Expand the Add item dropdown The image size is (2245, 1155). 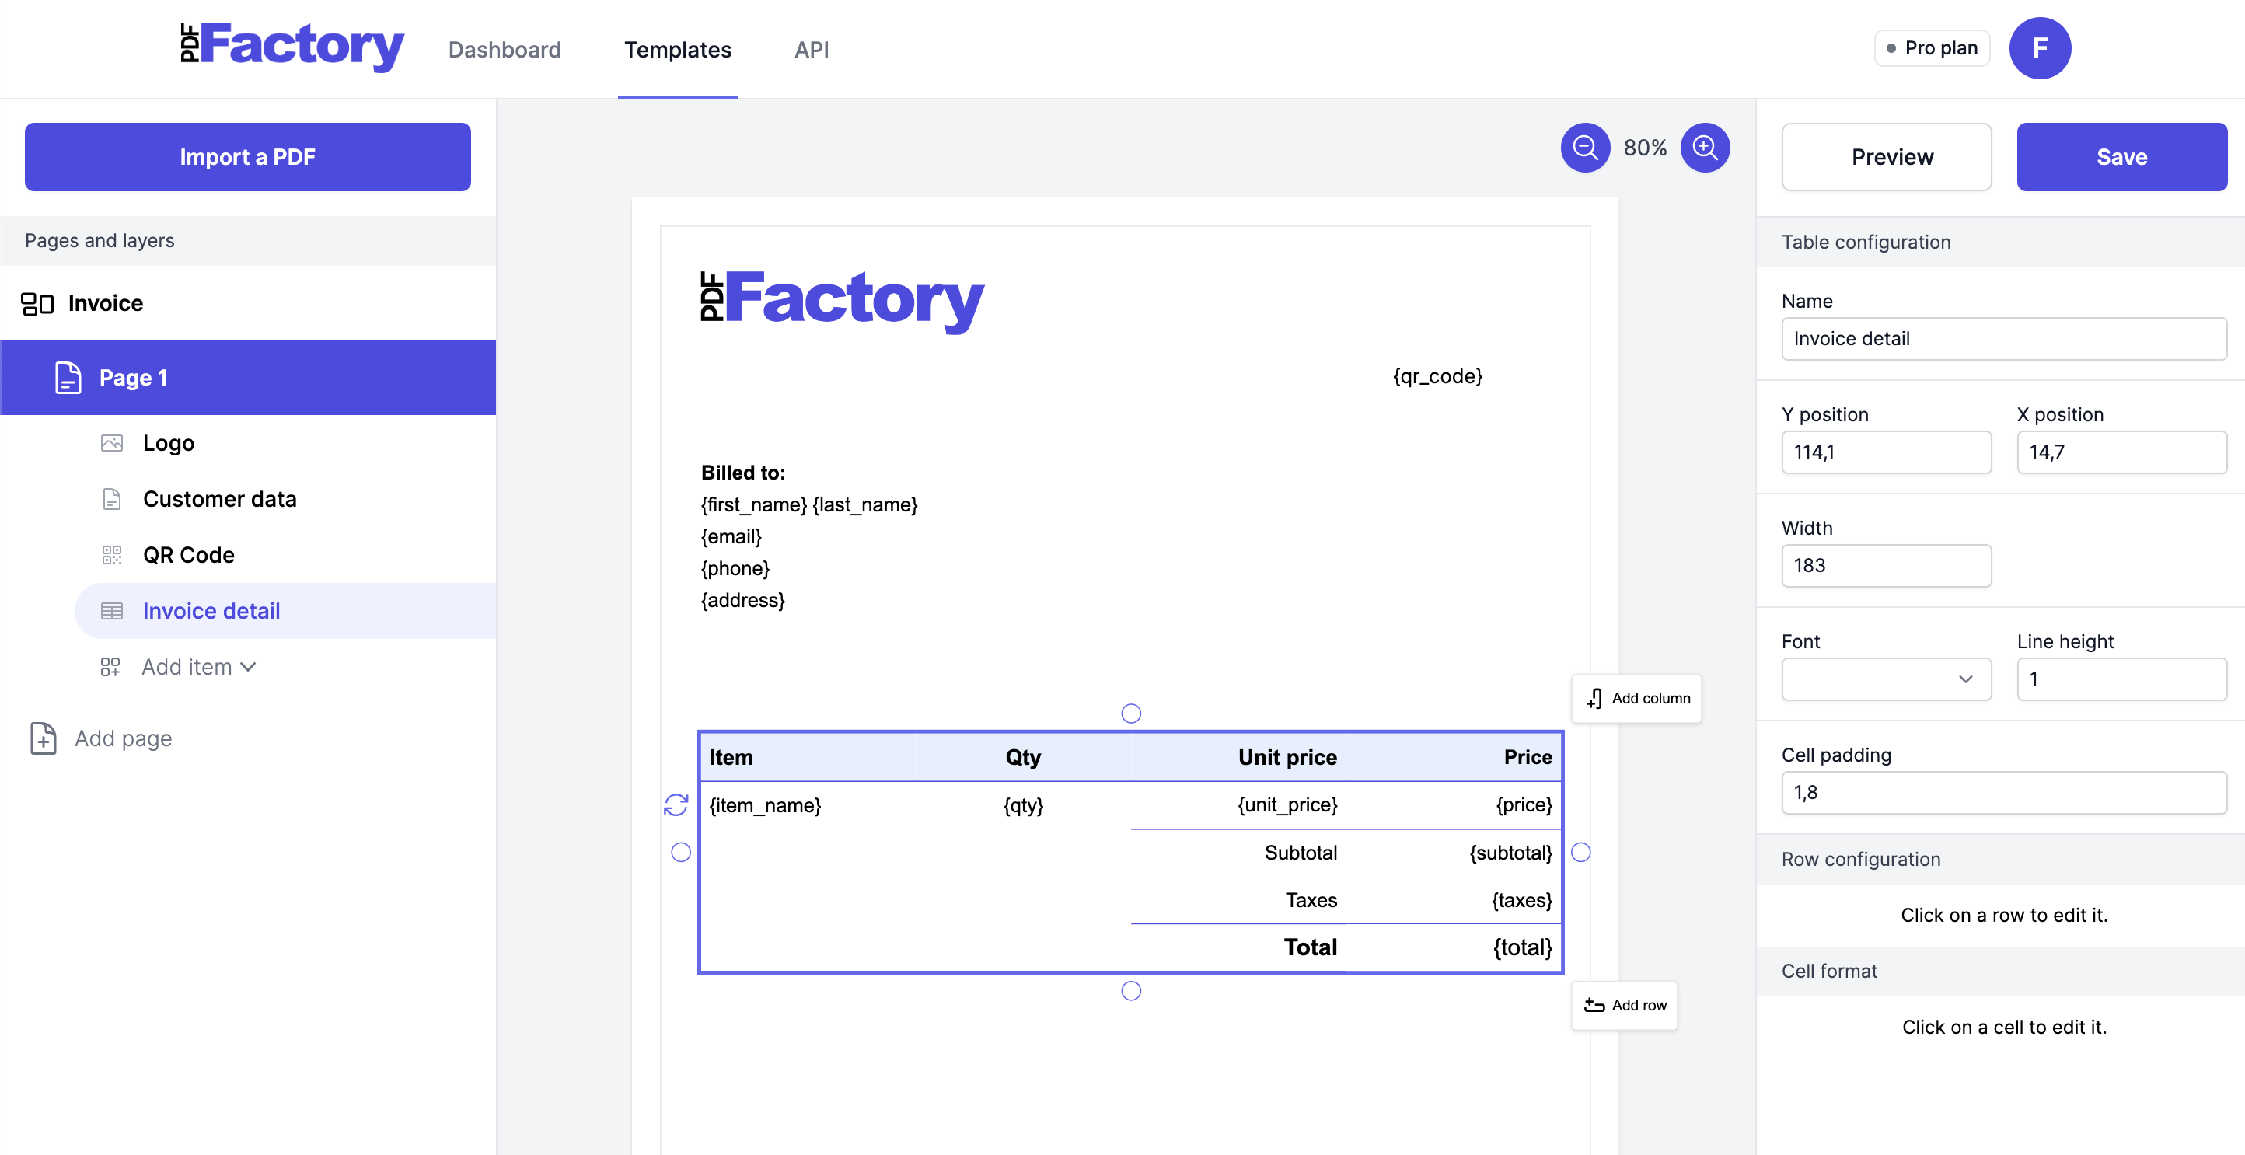pos(249,666)
